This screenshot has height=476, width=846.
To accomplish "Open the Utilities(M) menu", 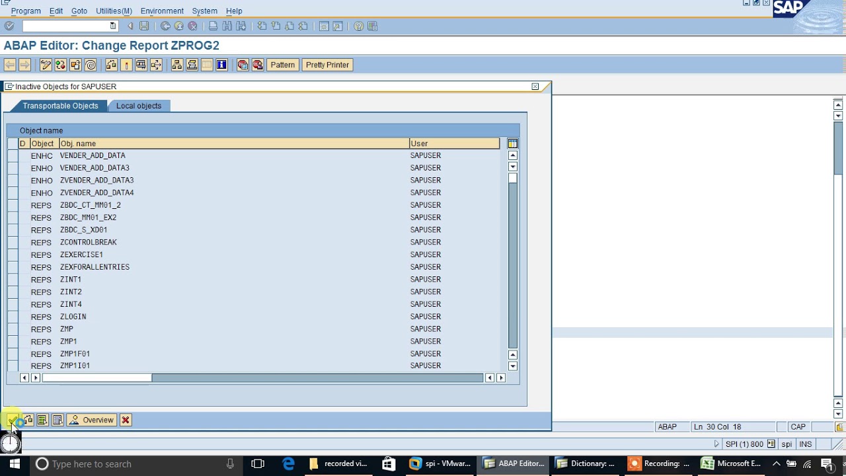I will tap(114, 11).
